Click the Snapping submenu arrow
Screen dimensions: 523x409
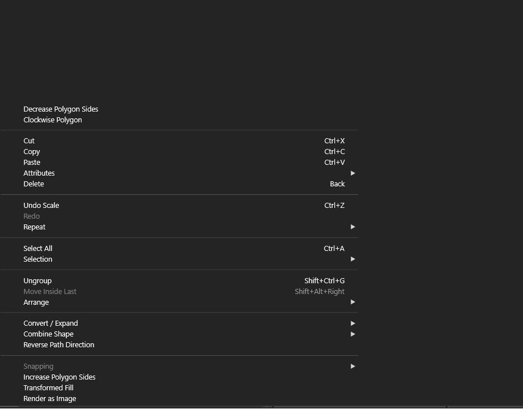352,367
